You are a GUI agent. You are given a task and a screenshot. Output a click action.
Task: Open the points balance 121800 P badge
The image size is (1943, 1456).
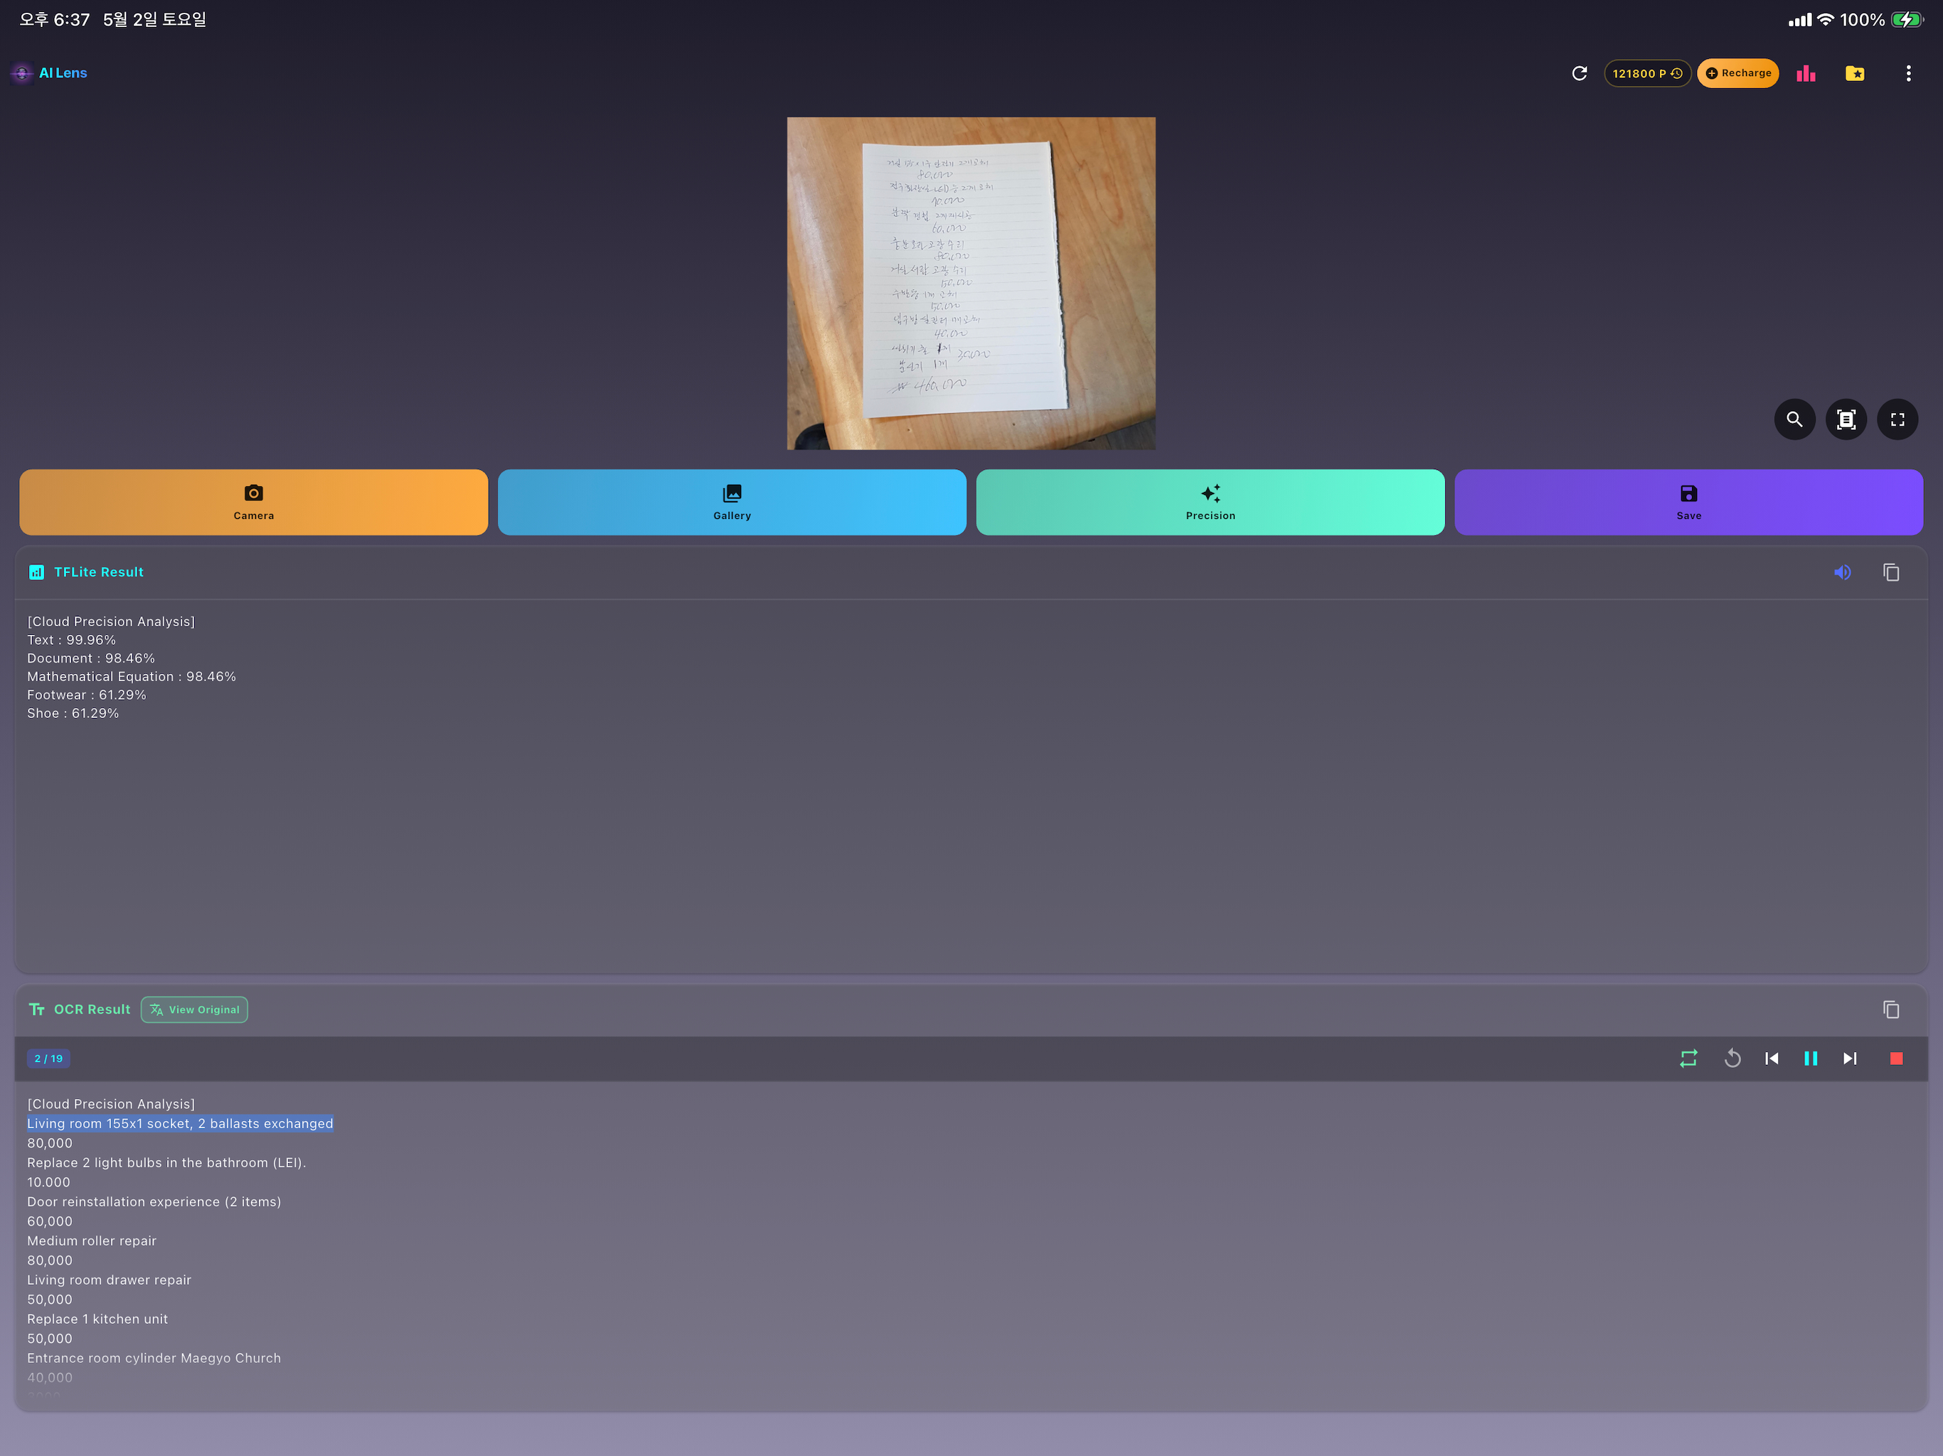[x=1647, y=73]
